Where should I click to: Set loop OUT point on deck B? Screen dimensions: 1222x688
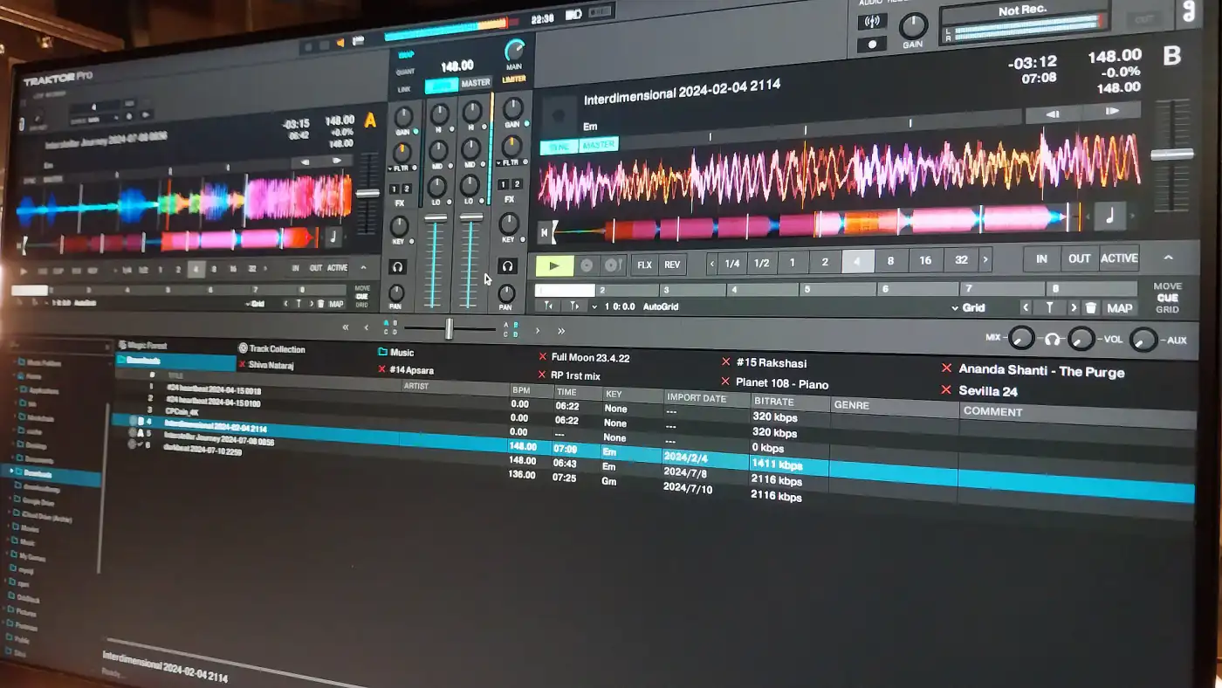1080,258
